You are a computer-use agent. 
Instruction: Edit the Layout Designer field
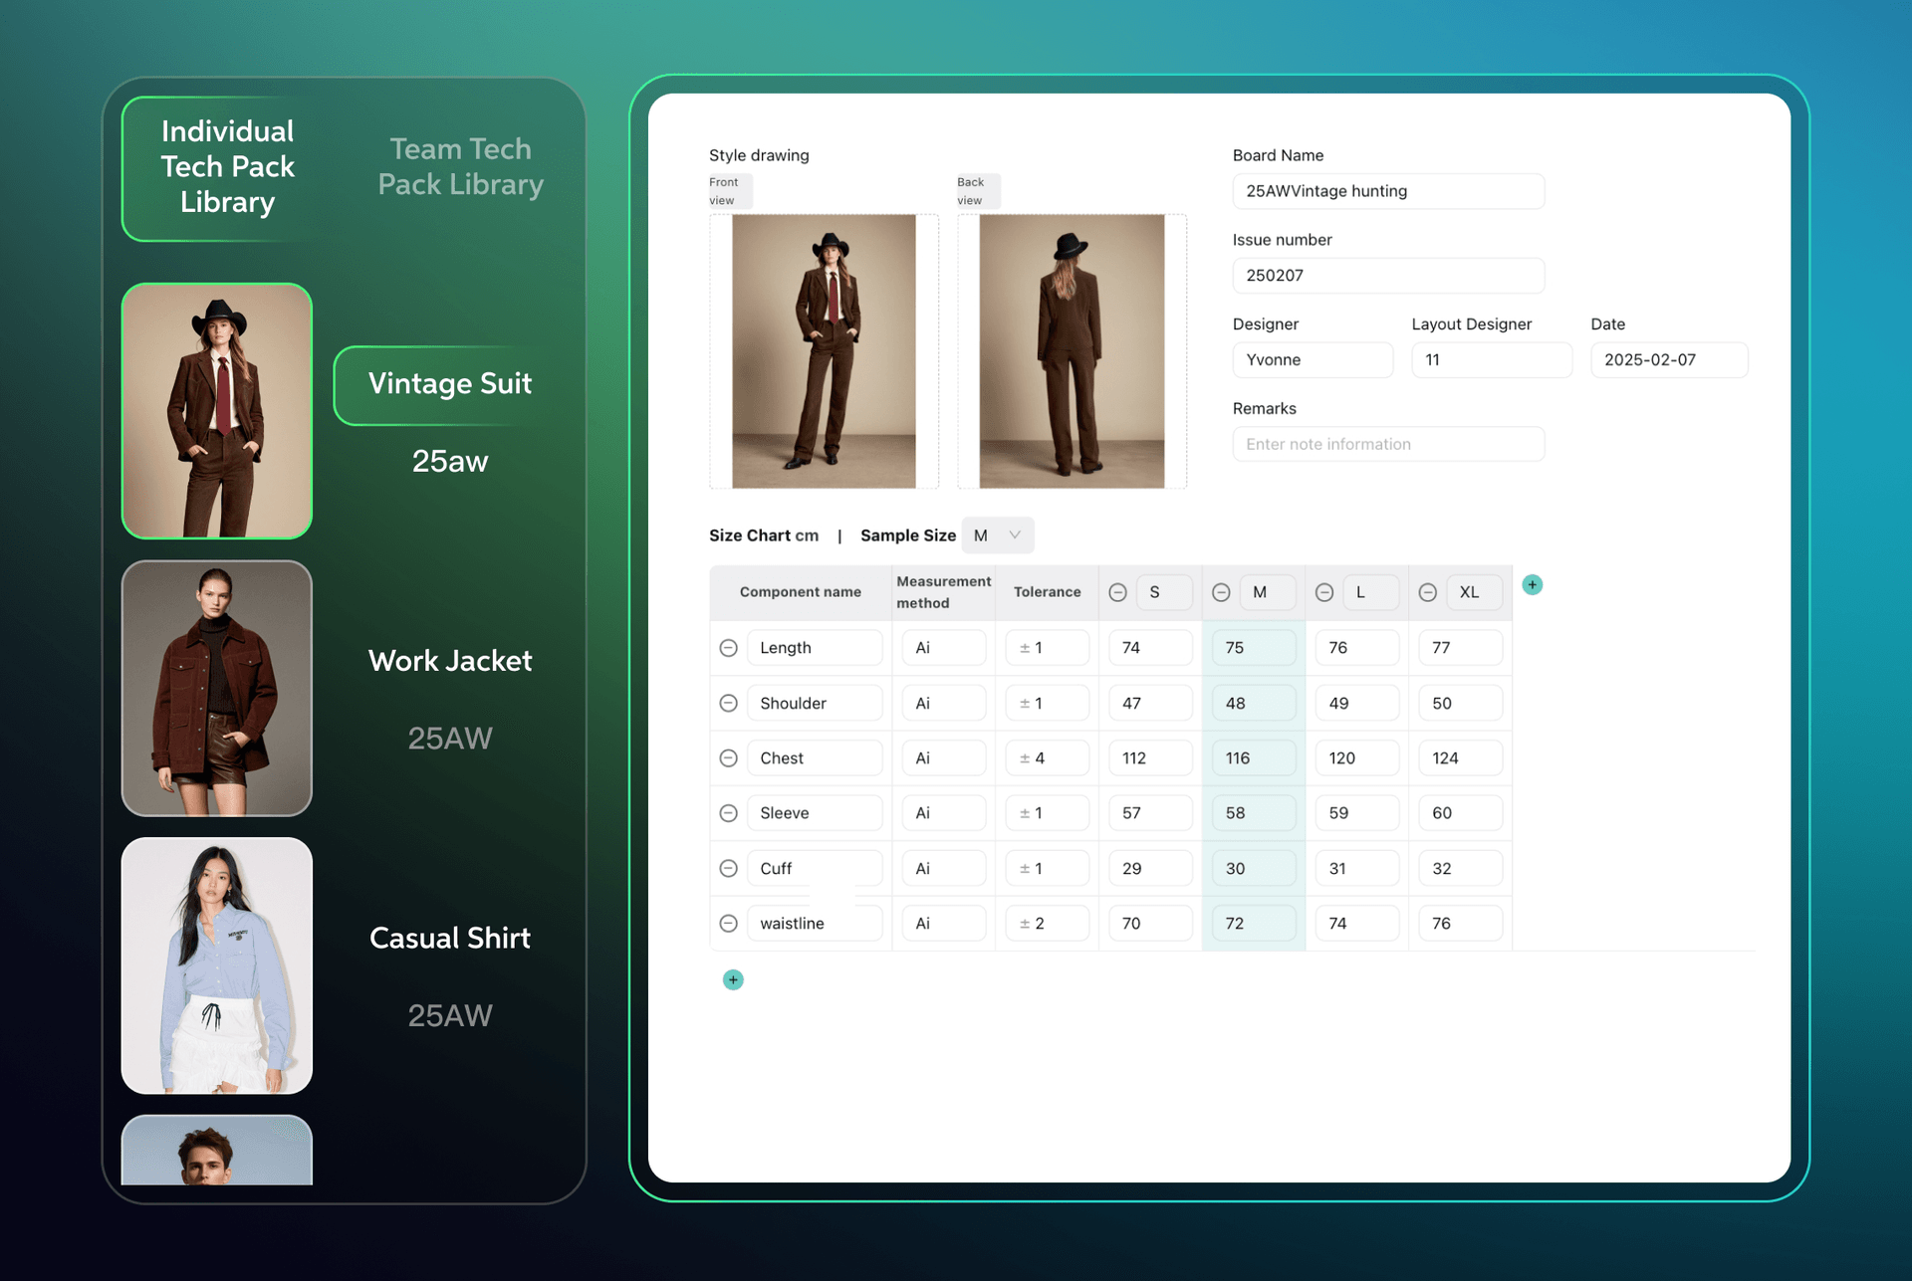pos(1492,360)
